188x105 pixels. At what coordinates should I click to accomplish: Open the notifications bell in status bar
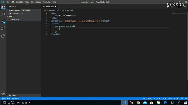coord(186,99)
